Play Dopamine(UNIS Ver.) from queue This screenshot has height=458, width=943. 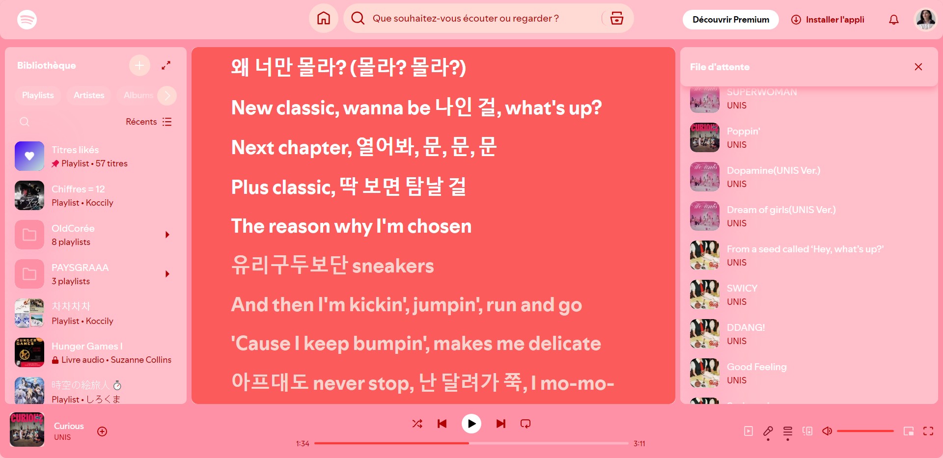[x=809, y=177]
